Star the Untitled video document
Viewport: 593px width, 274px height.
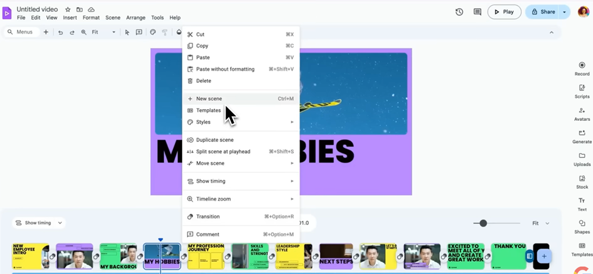point(68,9)
